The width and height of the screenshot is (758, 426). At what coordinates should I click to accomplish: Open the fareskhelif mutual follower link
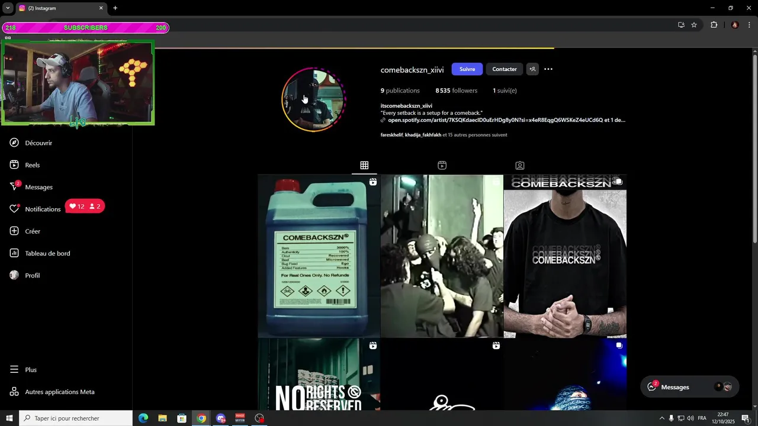click(x=391, y=135)
